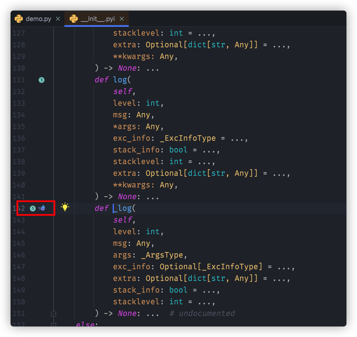Click the teal "1" usages indicator beside line 131

pos(42,80)
